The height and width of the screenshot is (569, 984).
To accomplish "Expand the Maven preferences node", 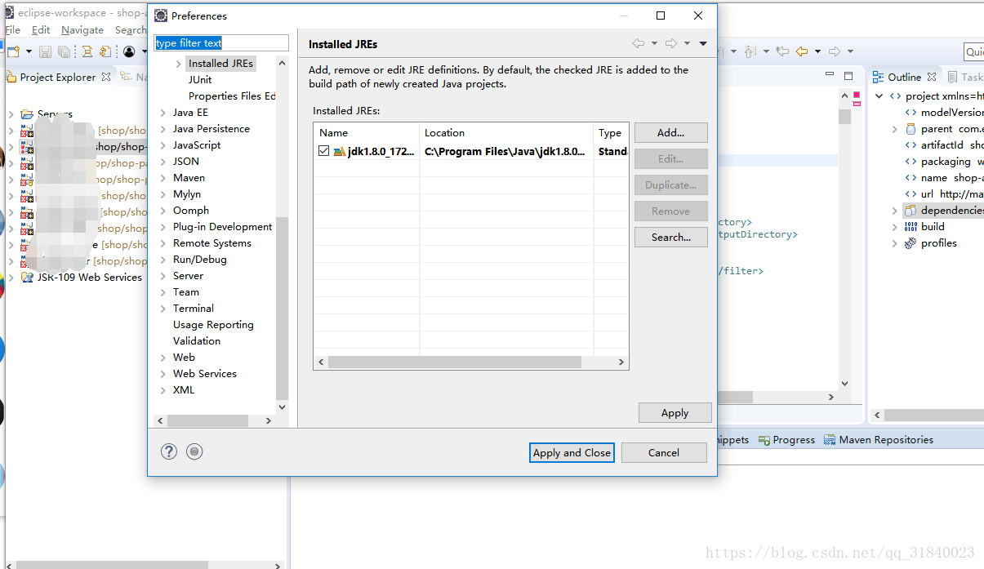I will pyautogui.click(x=163, y=178).
